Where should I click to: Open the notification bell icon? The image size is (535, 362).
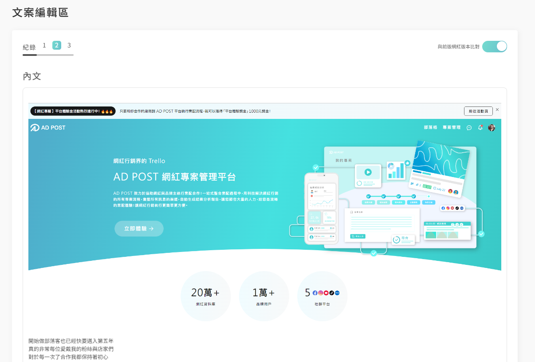point(480,128)
